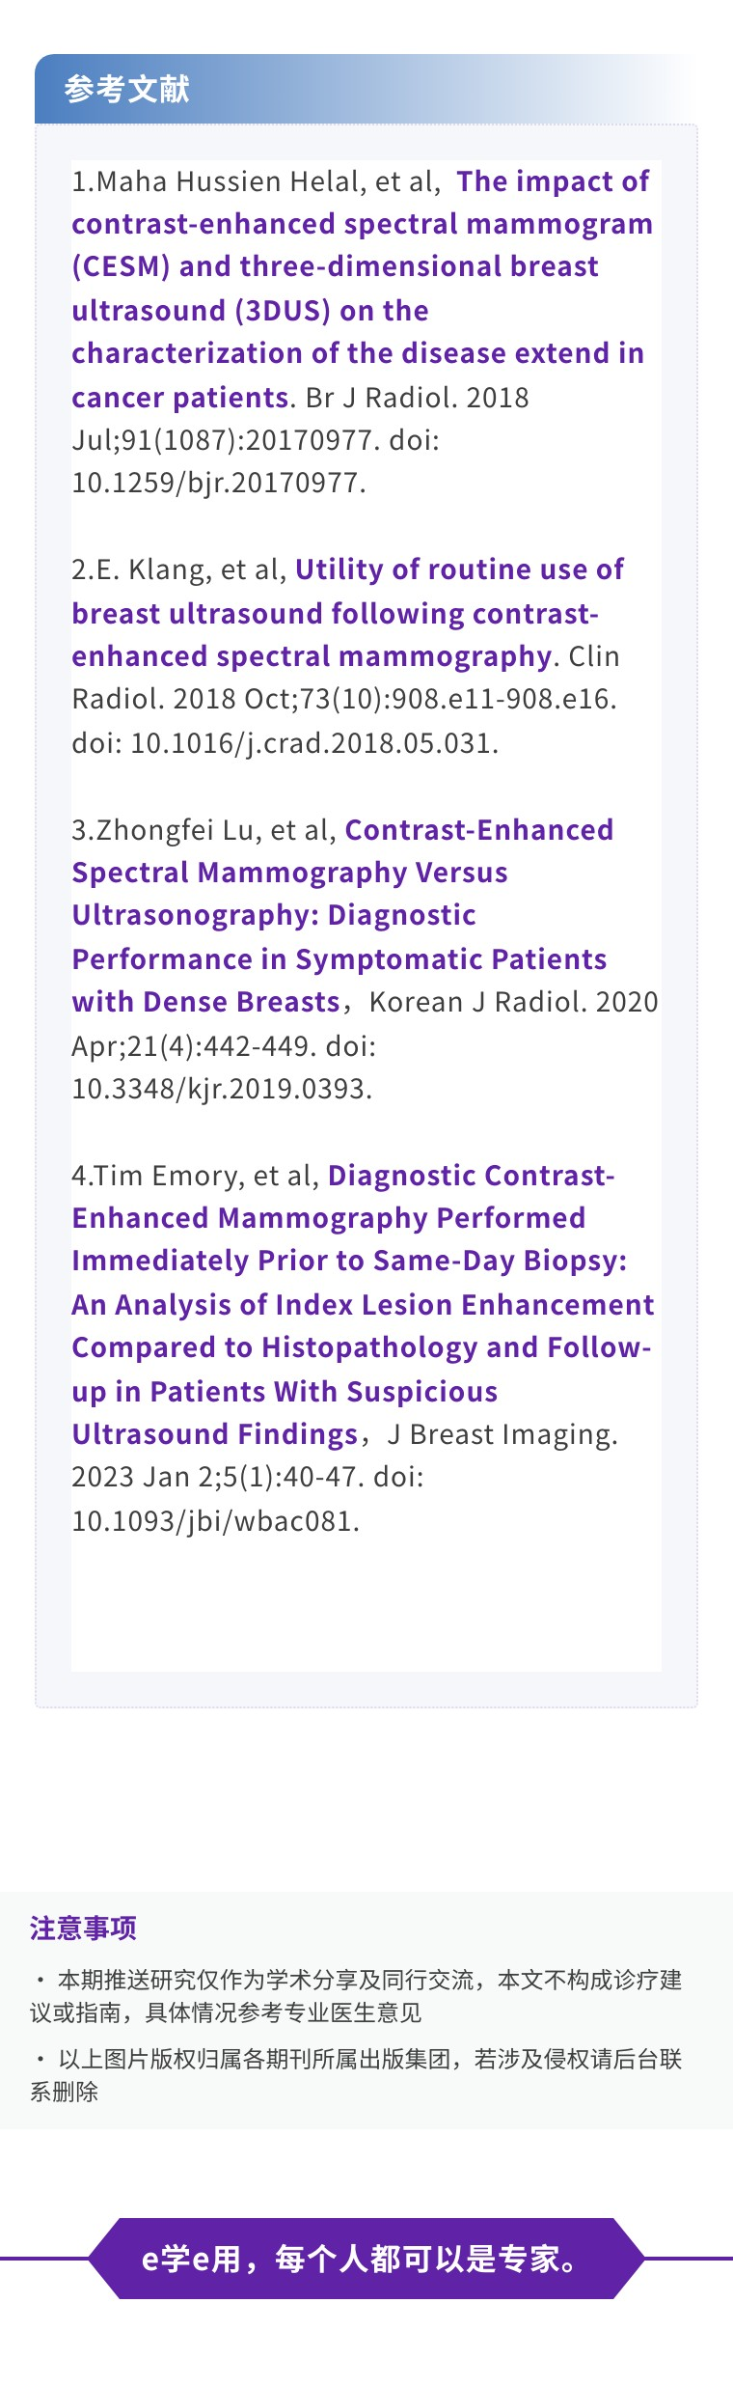Click the 参考文献 section header
The image size is (733, 2386).
(126, 89)
